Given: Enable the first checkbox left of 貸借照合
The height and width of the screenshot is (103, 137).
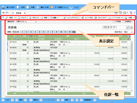Looking at the screenshot, I should point(114,22).
